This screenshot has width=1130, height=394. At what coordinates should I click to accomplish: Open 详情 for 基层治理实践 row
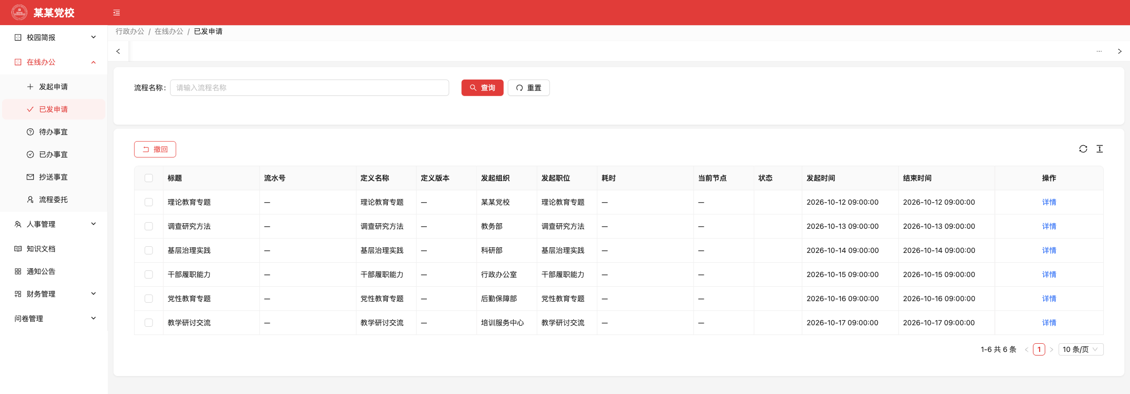point(1049,250)
